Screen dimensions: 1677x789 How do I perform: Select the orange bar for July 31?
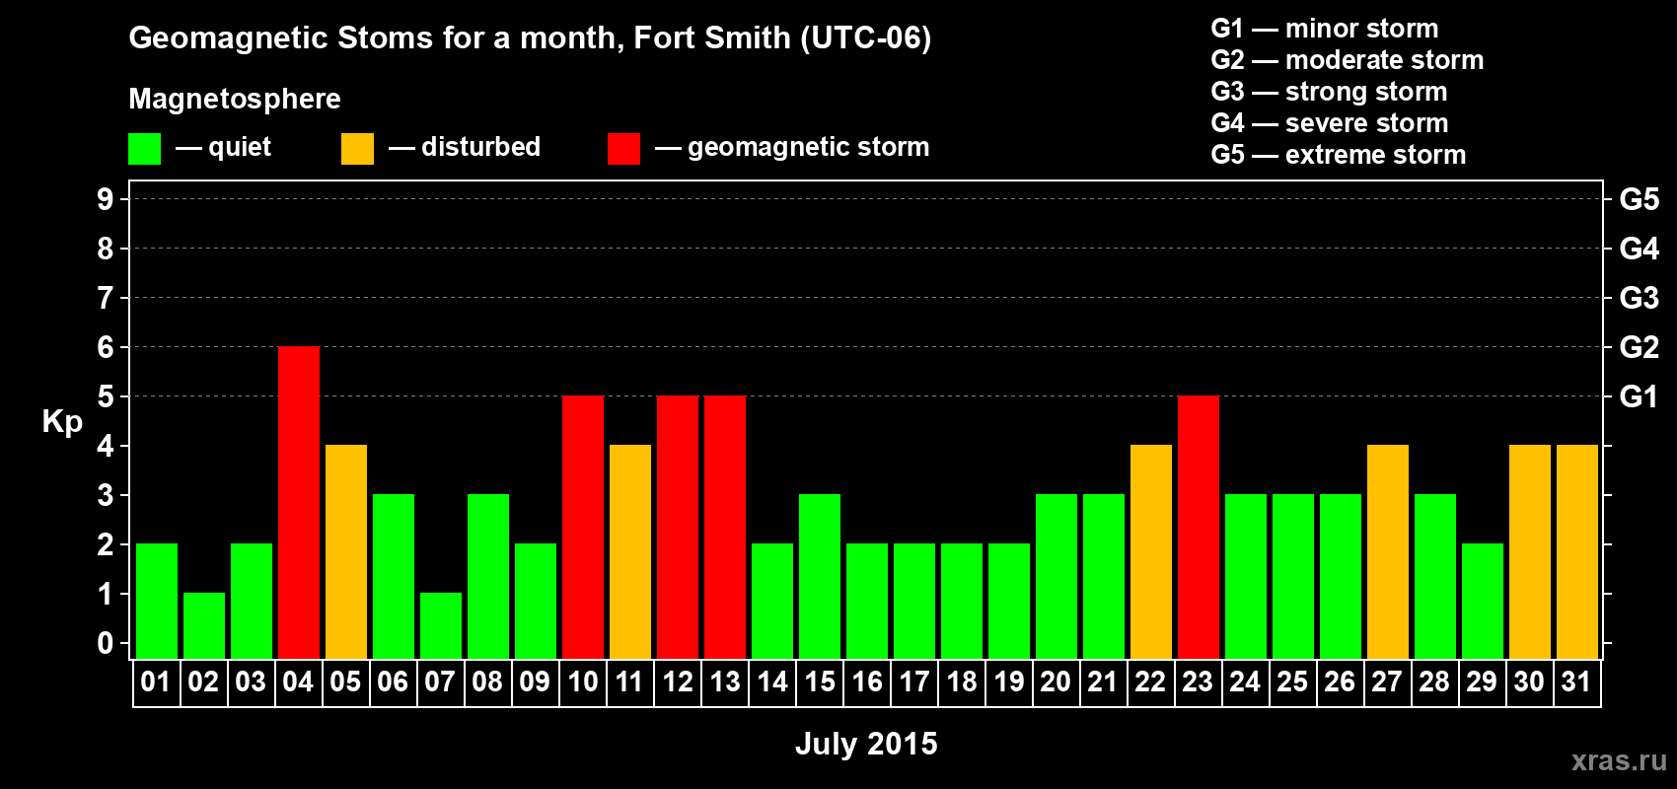coord(1577,551)
